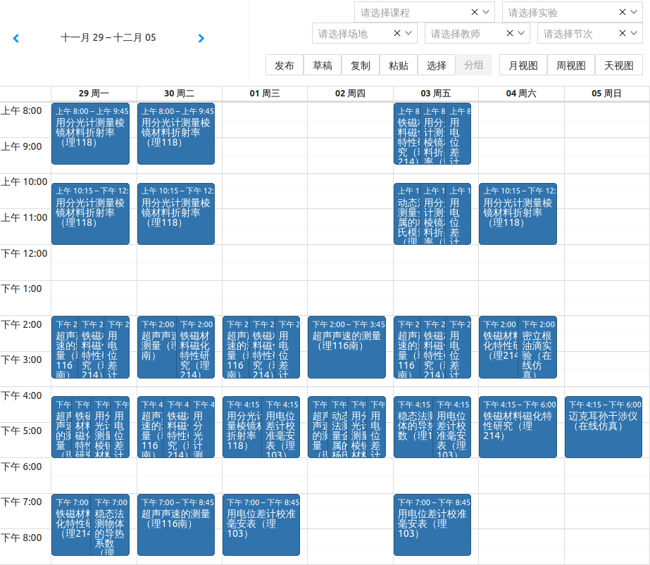Open the venue dropdown chevron
This screenshot has height=565, width=650.
pyautogui.click(x=409, y=33)
